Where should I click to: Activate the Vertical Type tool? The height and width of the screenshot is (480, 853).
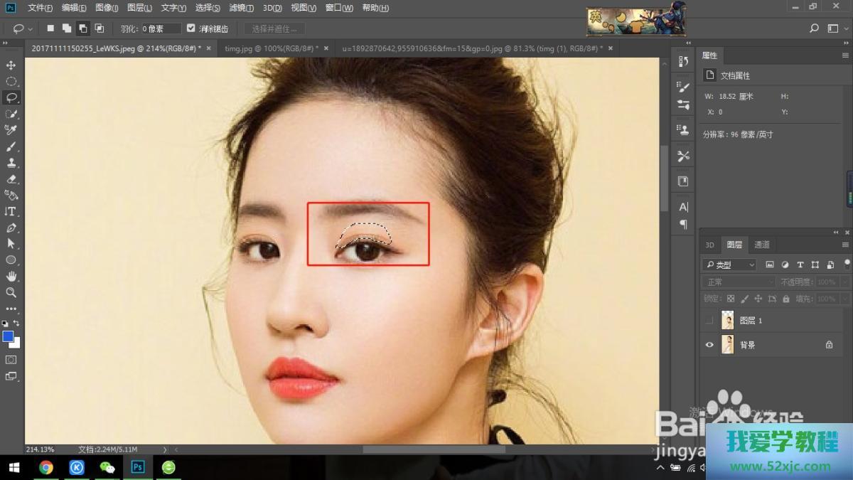(11, 211)
